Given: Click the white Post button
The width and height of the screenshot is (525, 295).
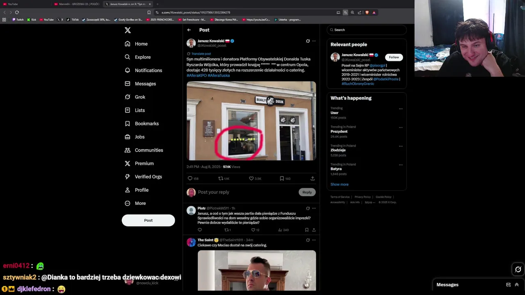Looking at the screenshot, I should [x=148, y=220].
